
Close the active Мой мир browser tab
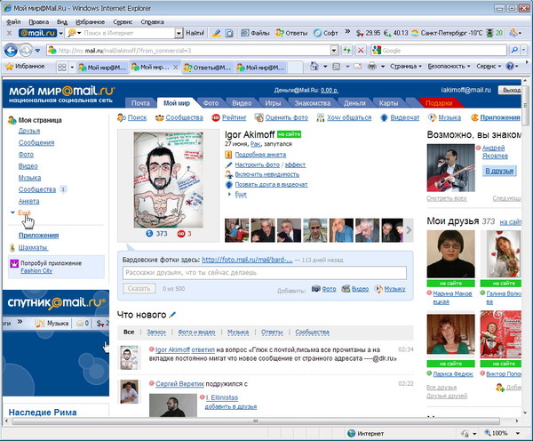[175, 67]
